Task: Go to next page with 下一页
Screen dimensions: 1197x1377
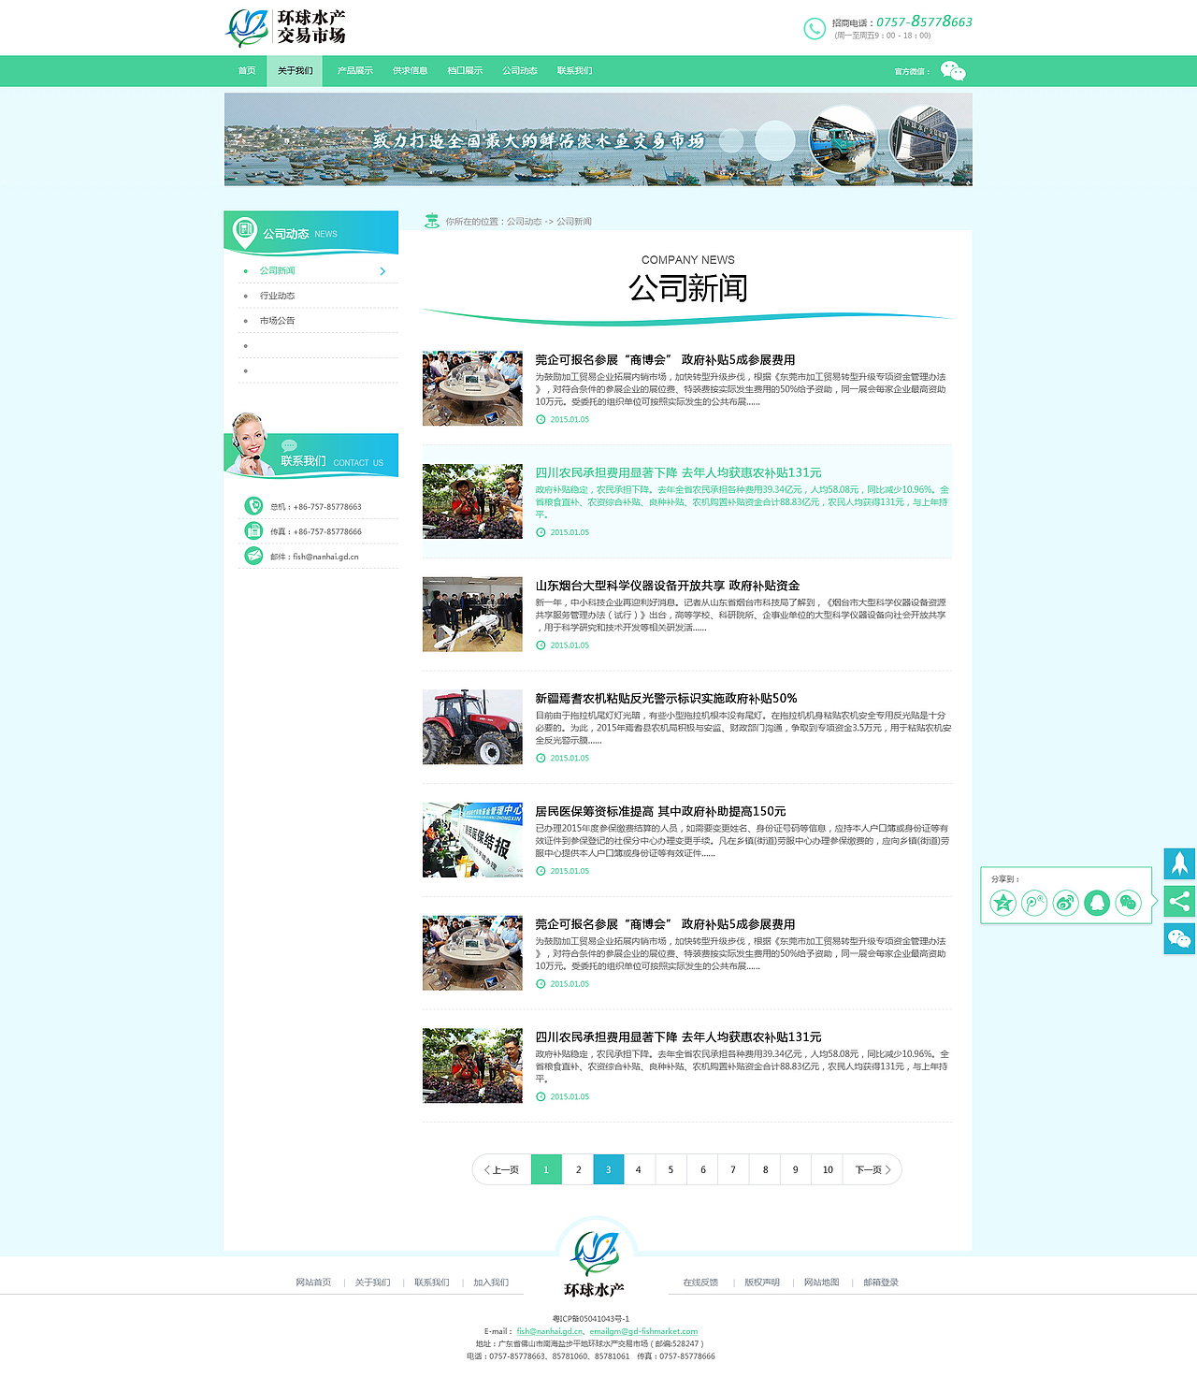Action: (x=873, y=1169)
